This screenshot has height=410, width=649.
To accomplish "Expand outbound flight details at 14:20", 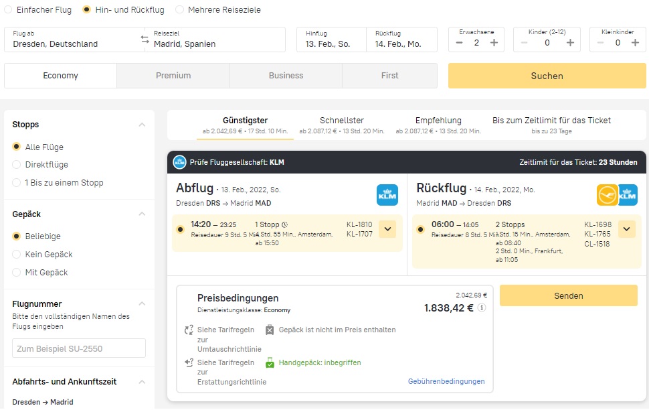I will [387, 229].
